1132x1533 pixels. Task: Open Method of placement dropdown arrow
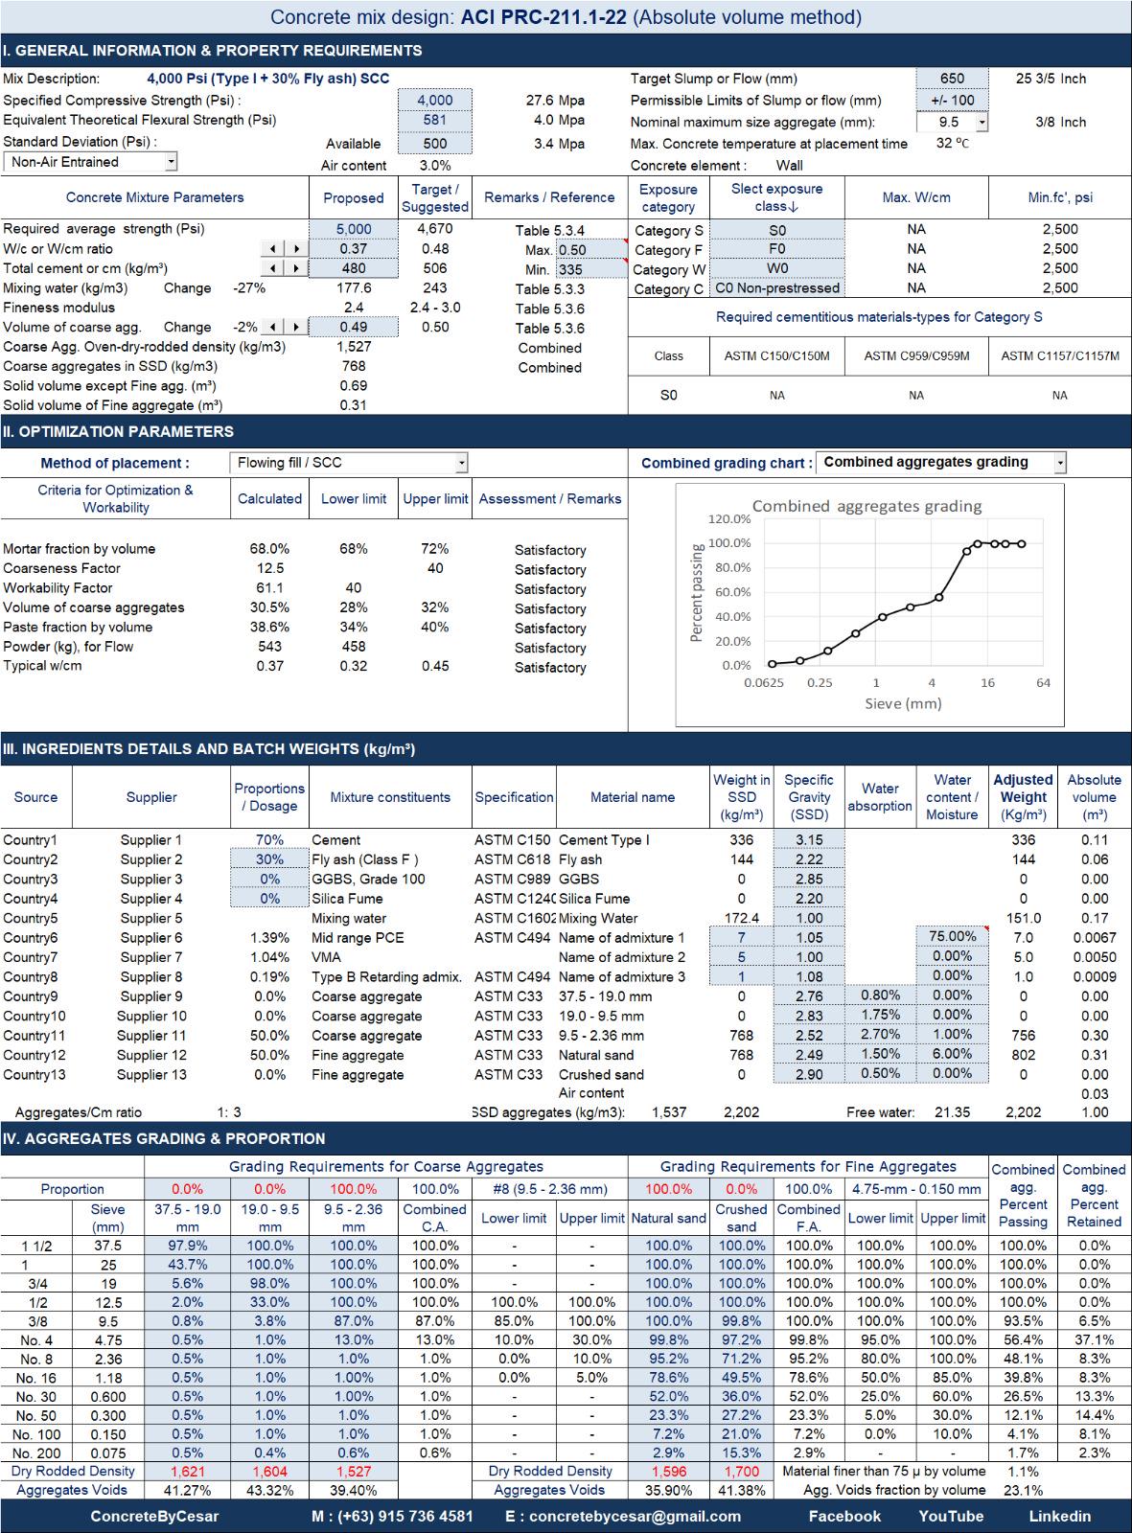pos(461,464)
